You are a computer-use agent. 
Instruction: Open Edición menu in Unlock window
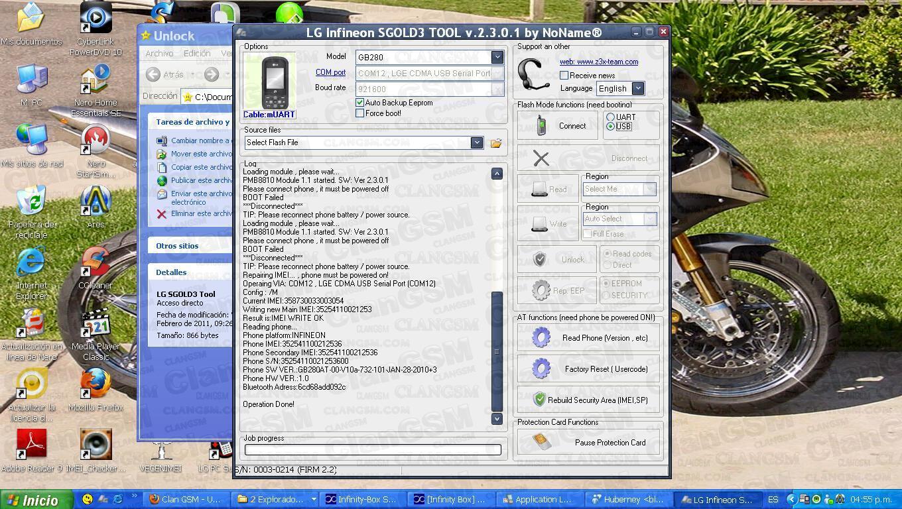pos(197,54)
